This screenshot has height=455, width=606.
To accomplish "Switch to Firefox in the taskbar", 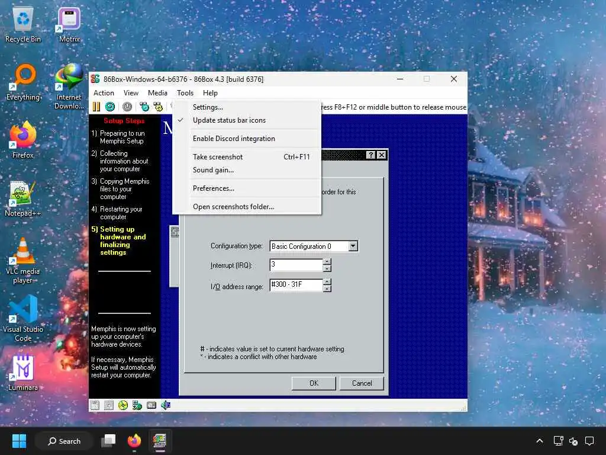I will click(134, 441).
